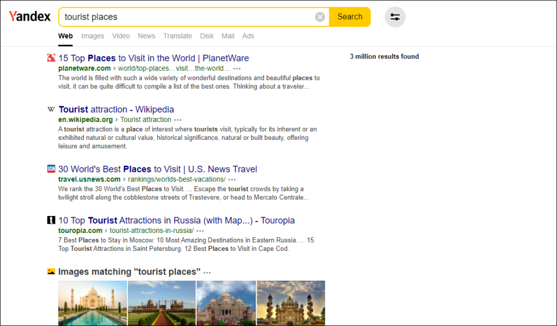The height and width of the screenshot is (326, 557).
Task: Expand breadcrumb options for planetware.com result
Action: point(236,69)
